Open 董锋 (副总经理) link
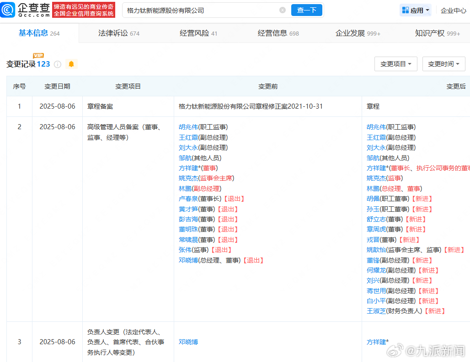Viewport: 470px width, 362px height. tap(373, 261)
